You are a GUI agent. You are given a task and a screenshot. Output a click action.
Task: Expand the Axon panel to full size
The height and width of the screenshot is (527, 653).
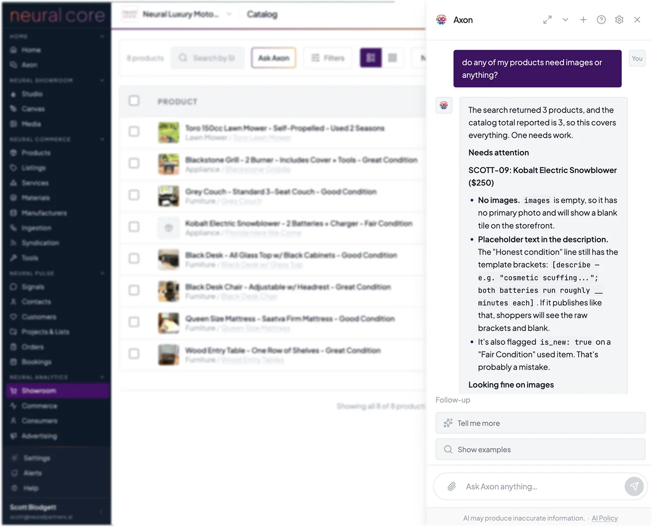(547, 20)
